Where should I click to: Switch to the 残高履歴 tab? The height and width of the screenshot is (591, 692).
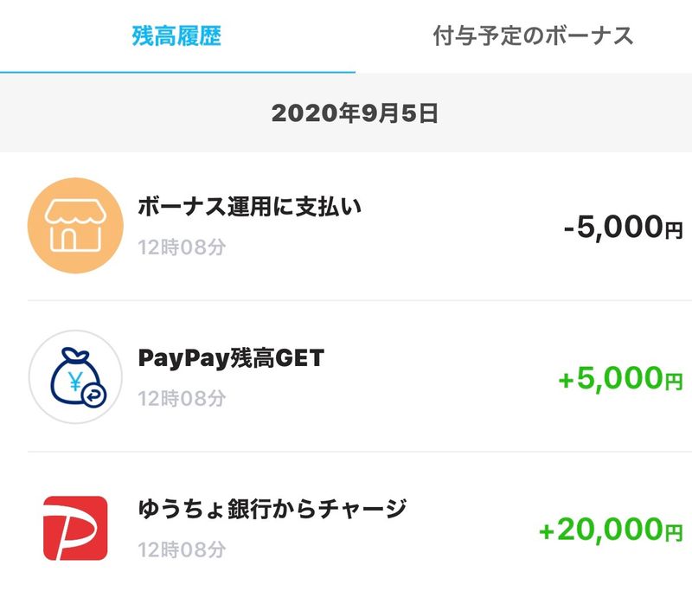tap(177, 35)
